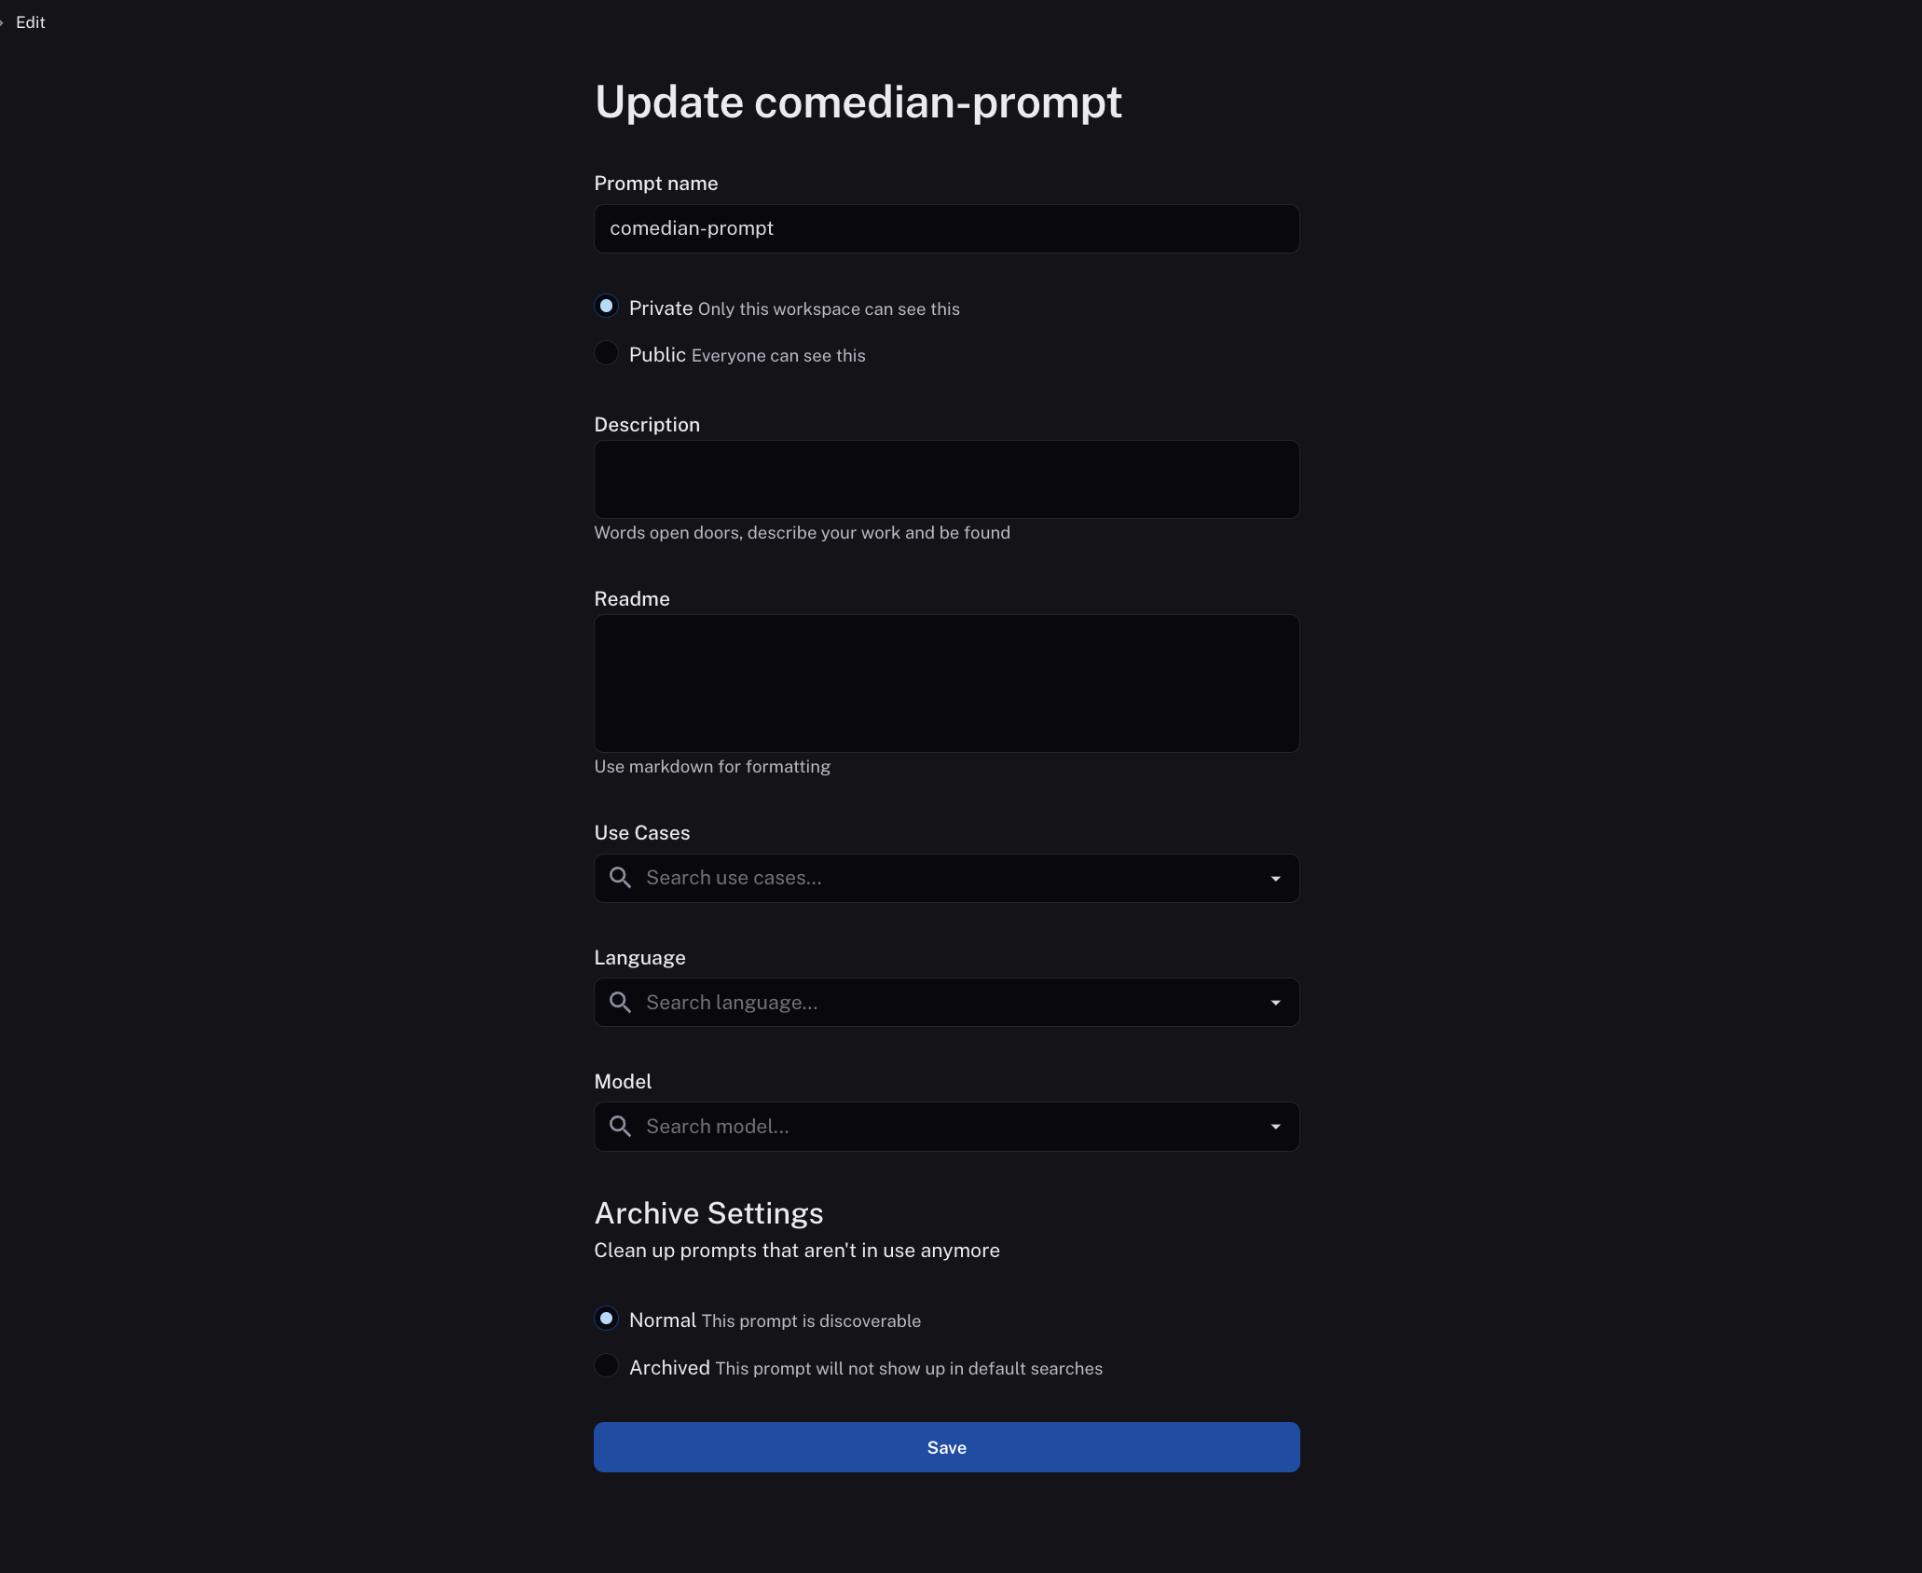Click into the Description text area
This screenshot has height=1573, width=1922.
coord(946,480)
